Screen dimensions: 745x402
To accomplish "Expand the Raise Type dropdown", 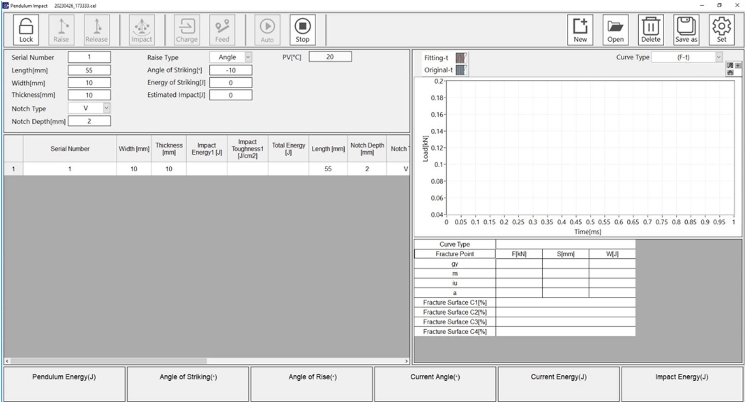I will 248,57.
